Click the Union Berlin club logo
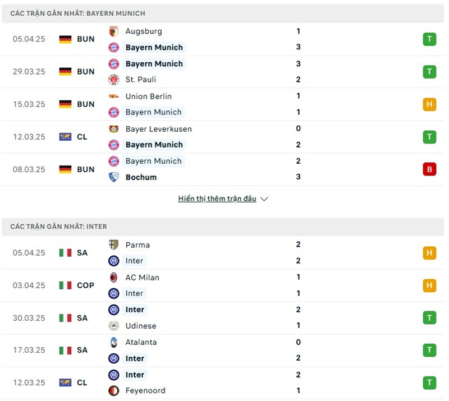The width and height of the screenshot is (449, 401). tap(114, 96)
